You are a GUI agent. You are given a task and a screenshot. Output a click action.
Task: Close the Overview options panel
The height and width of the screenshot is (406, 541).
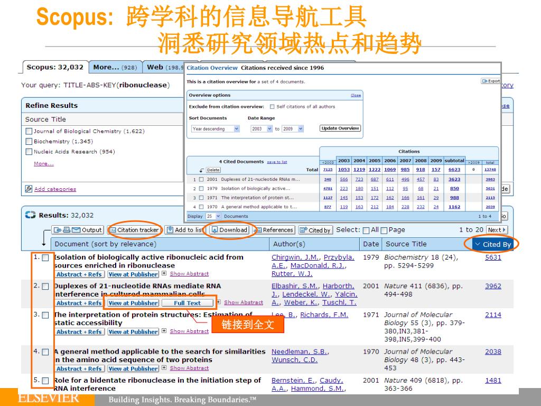coord(356,95)
